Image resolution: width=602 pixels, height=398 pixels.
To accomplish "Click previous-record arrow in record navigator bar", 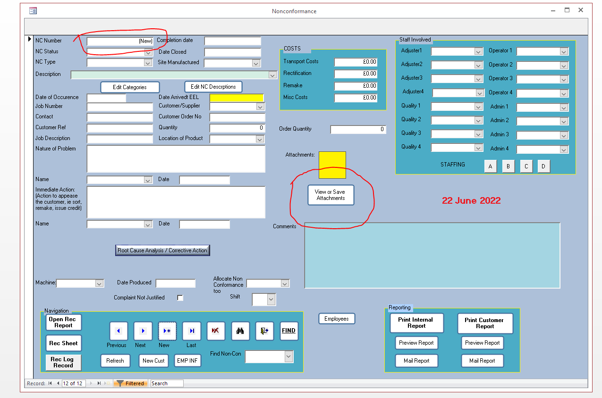I will click(58, 383).
